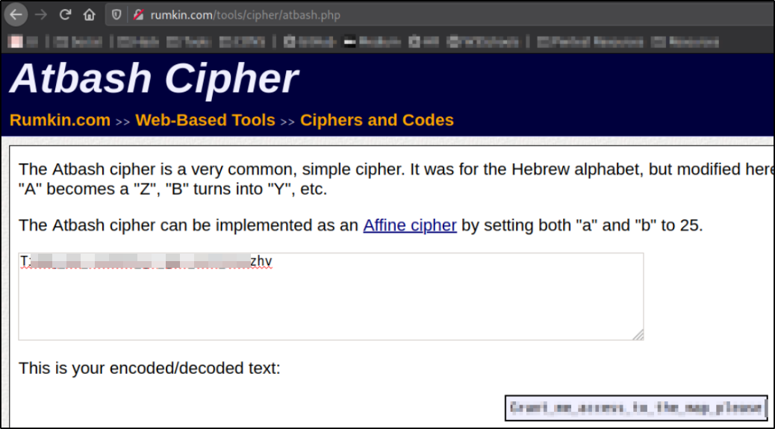The height and width of the screenshot is (429, 775).
Task: Reload the page with the refresh icon
Action: coord(65,15)
